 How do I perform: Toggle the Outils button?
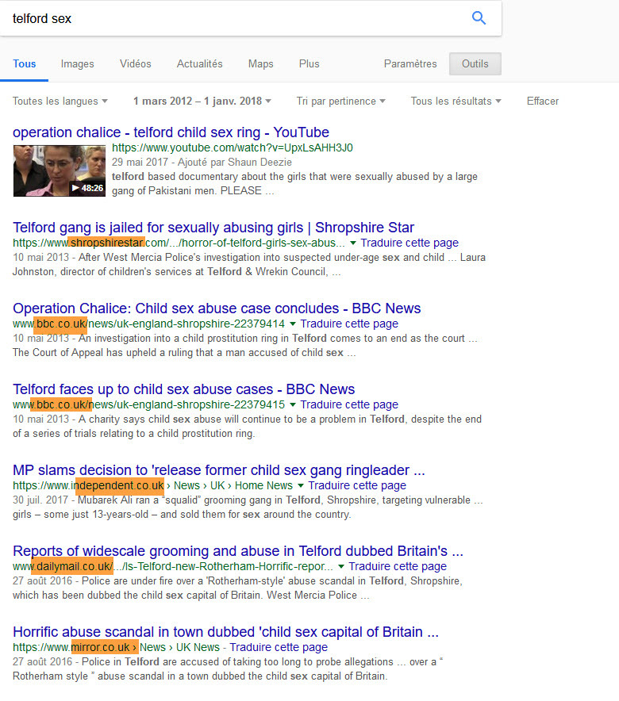pos(475,64)
